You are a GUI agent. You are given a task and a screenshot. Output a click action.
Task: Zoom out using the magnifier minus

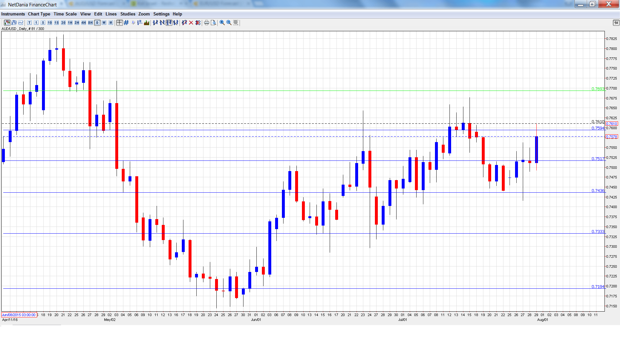coord(229,23)
